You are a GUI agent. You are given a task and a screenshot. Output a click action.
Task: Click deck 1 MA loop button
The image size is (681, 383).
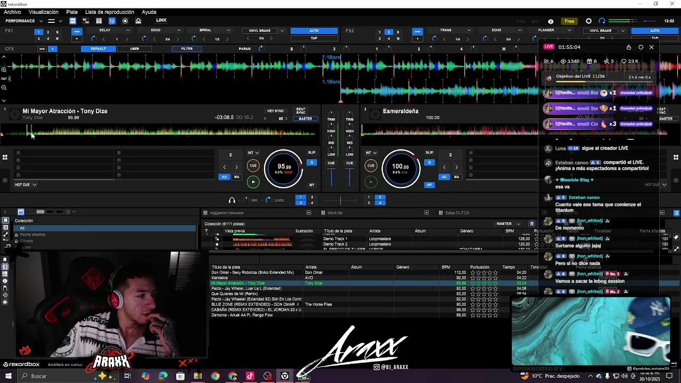click(x=237, y=177)
